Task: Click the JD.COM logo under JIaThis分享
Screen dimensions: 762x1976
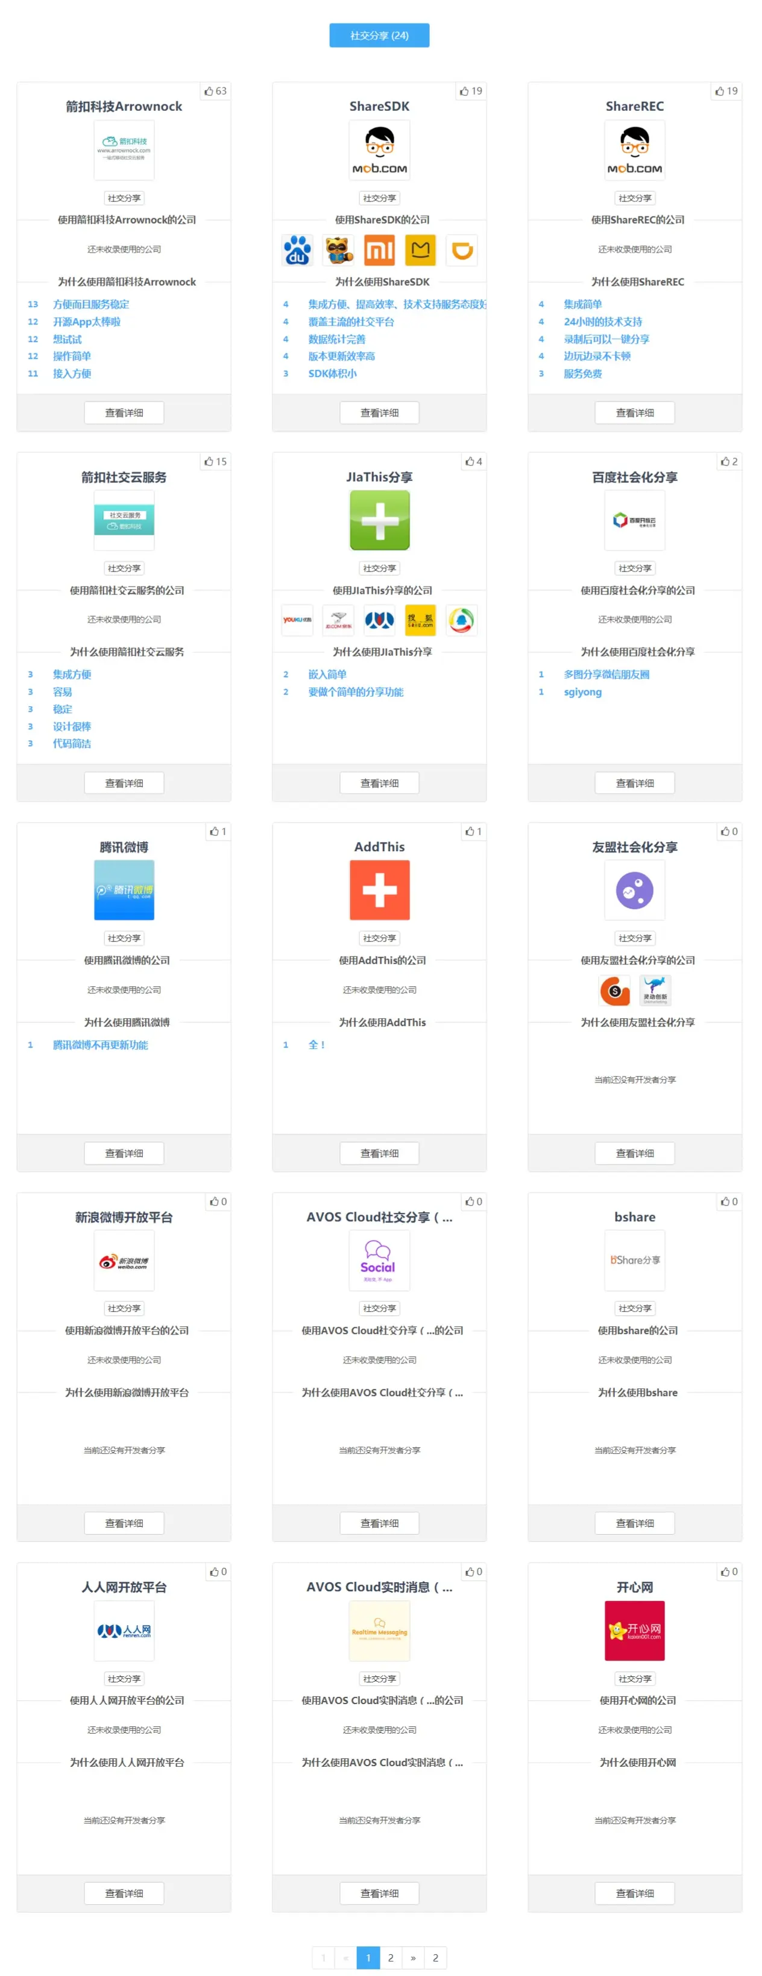Action: 338,620
